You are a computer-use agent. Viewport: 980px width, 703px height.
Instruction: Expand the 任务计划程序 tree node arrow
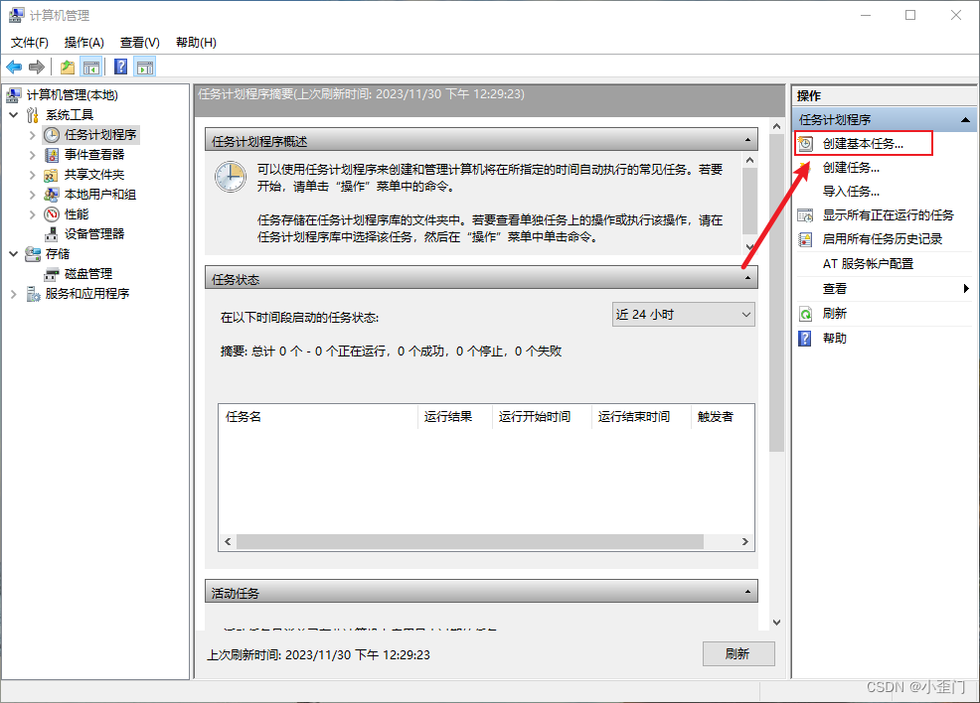(33, 135)
